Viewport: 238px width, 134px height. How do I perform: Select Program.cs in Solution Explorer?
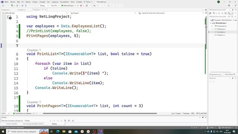pyautogui.click(x=221, y=35)
